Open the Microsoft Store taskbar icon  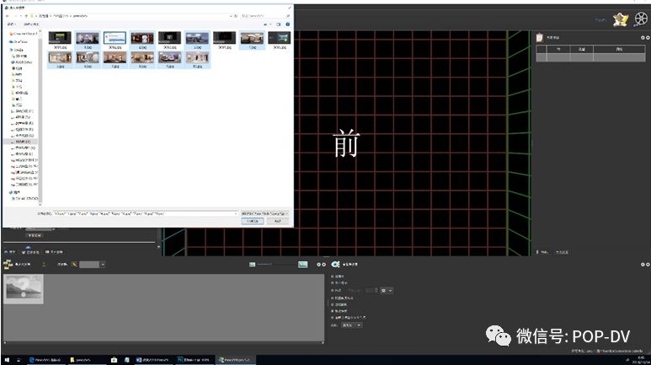[x=114, y=360]
